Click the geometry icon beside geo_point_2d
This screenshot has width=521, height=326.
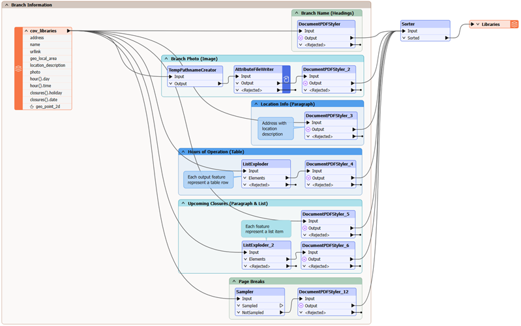click(x=31, y=106)
